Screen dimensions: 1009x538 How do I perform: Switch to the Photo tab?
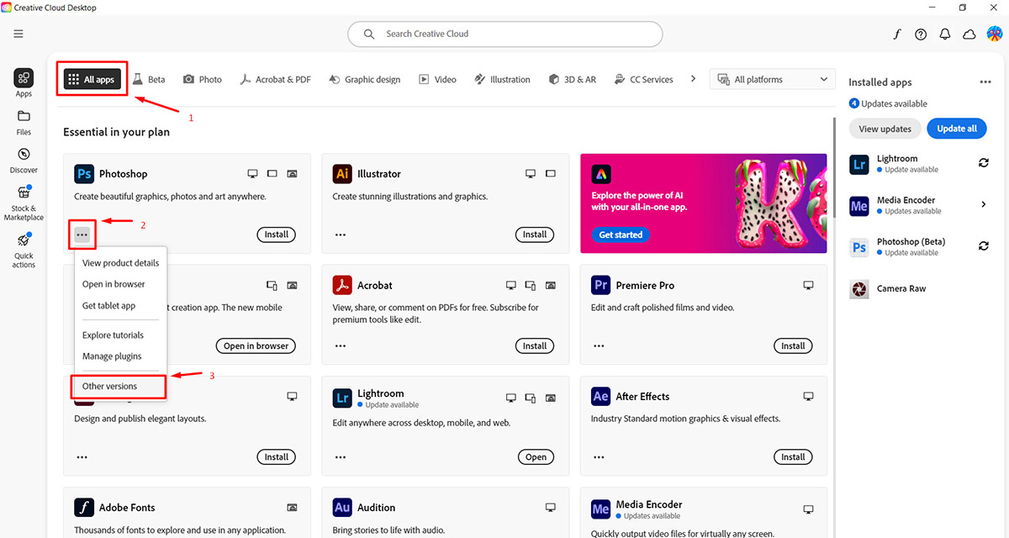(x=203, y=80)
